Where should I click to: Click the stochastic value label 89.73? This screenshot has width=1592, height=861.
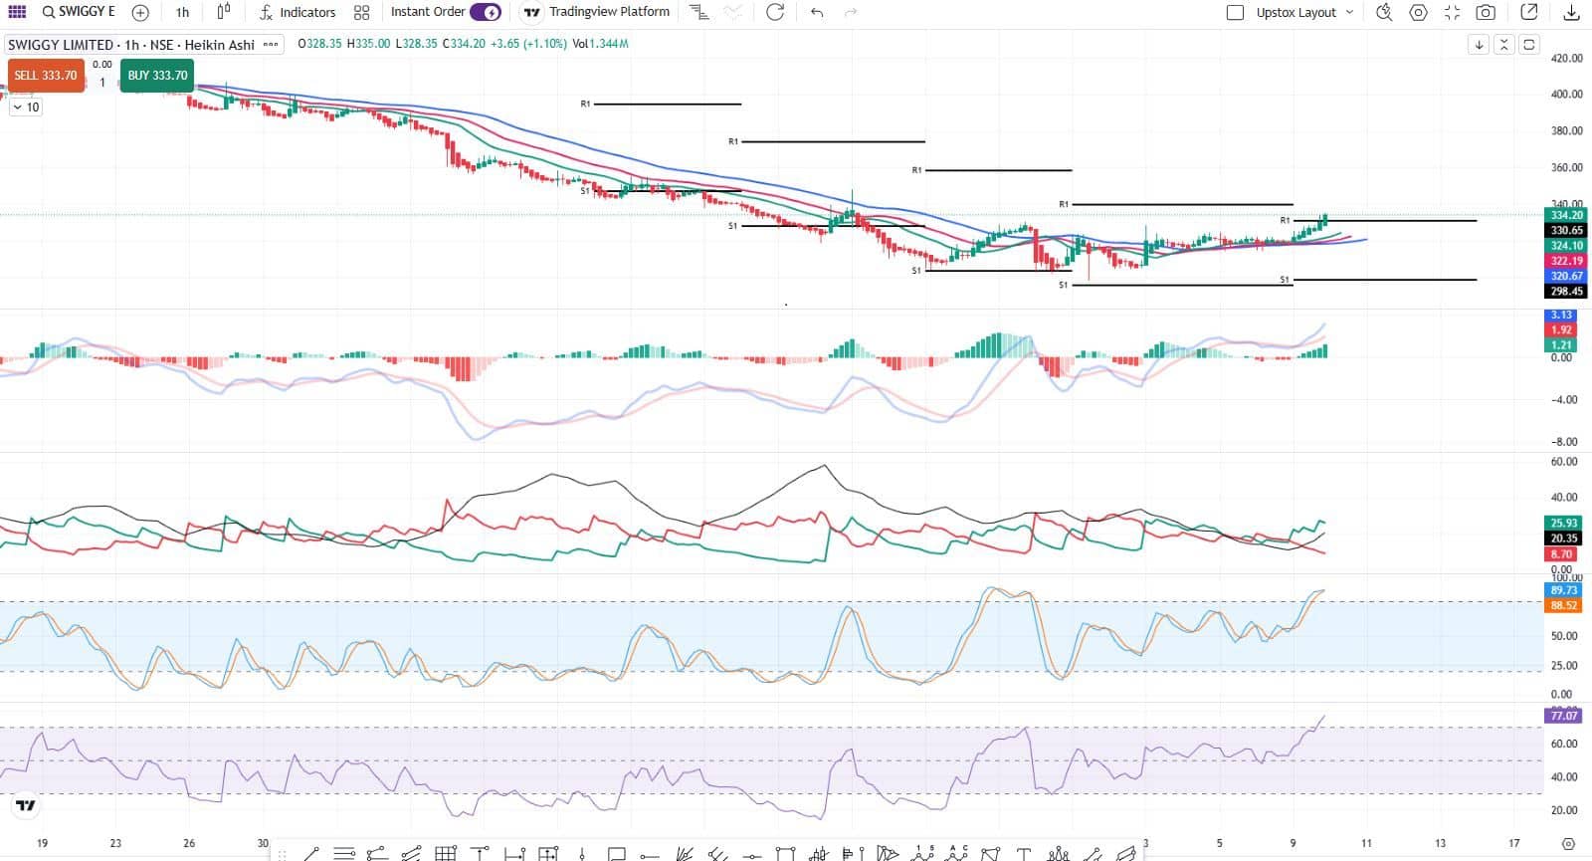click(x=1564, y=590)
